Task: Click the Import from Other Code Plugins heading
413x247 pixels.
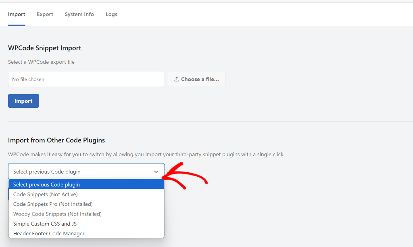Action: point(56,140)
